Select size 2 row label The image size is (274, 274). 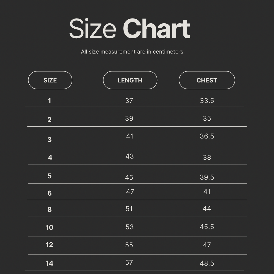49,119
